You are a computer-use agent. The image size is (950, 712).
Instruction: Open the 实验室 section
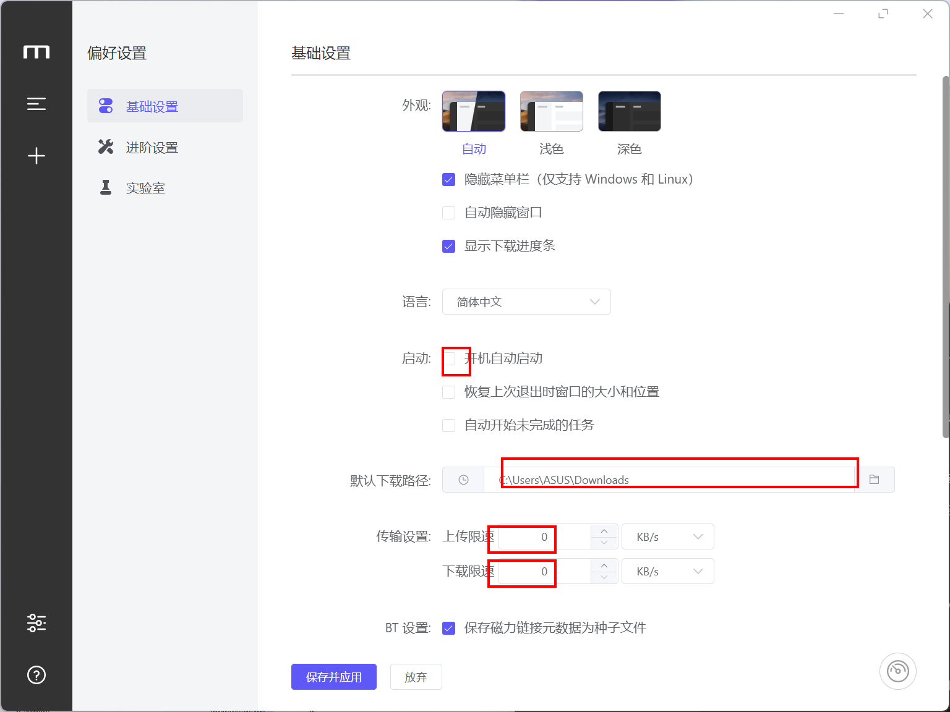click(x=165, y=188)
